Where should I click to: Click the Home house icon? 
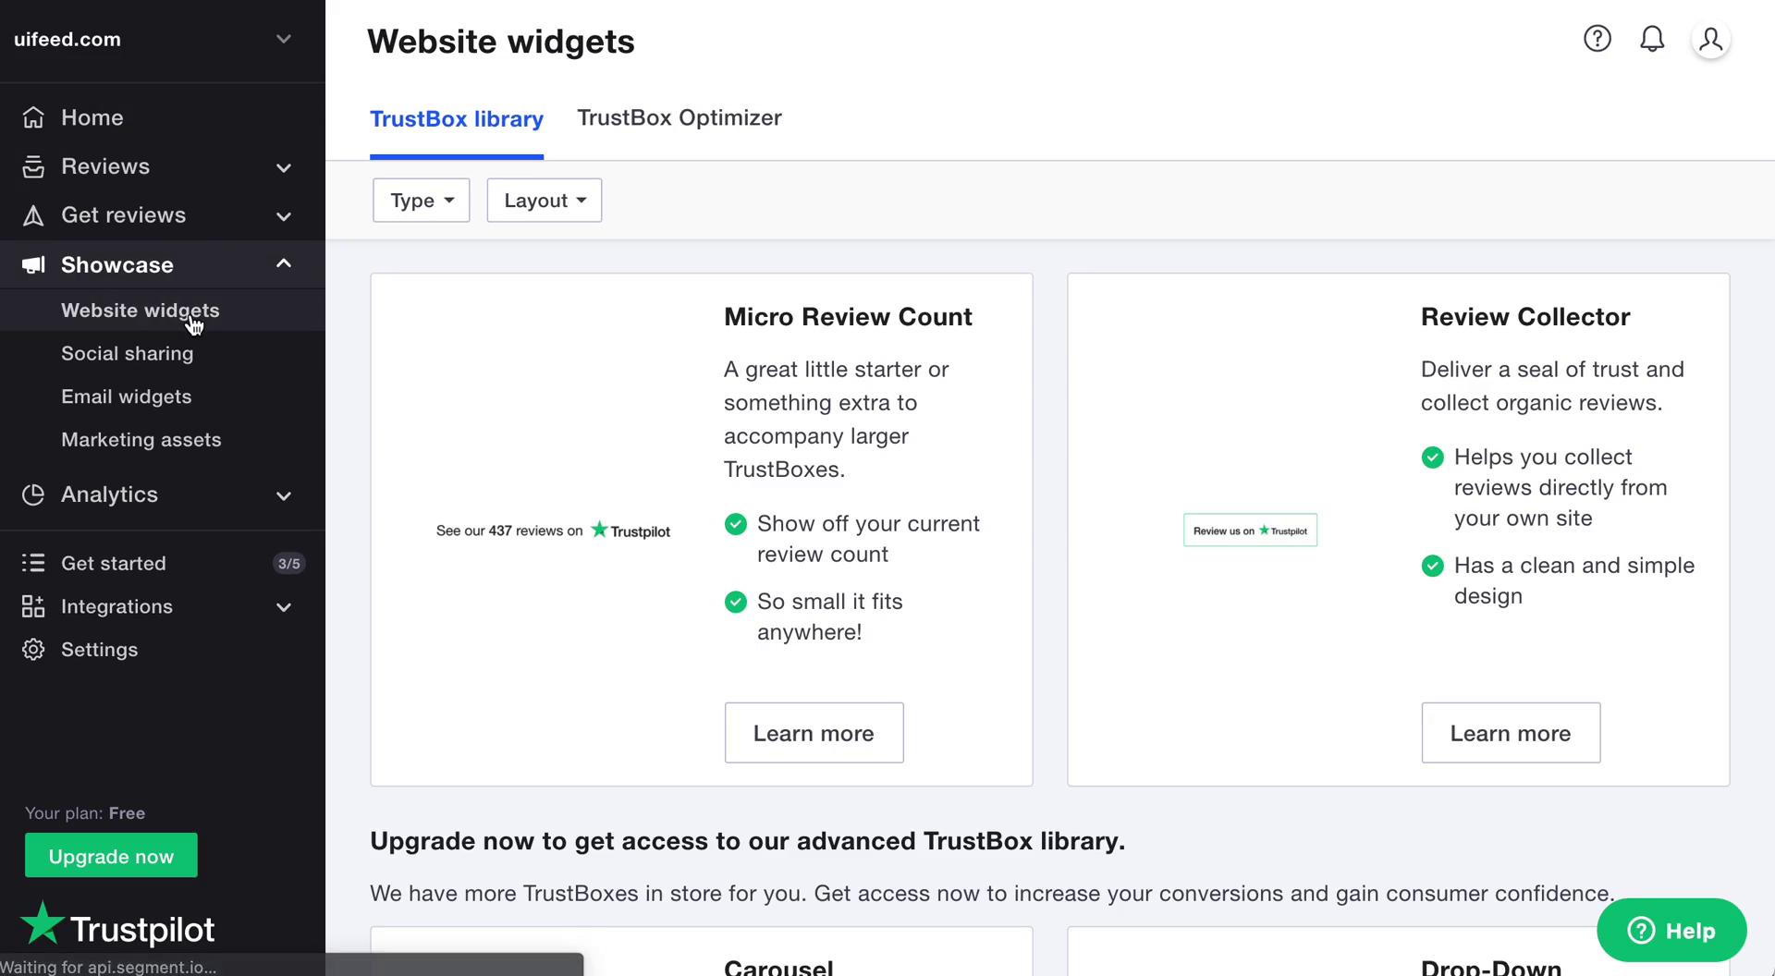(33, 117)
